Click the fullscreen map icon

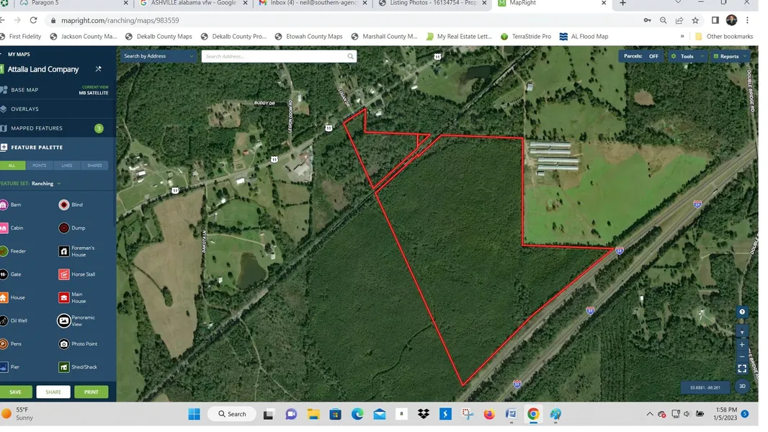tap(742, 369)
